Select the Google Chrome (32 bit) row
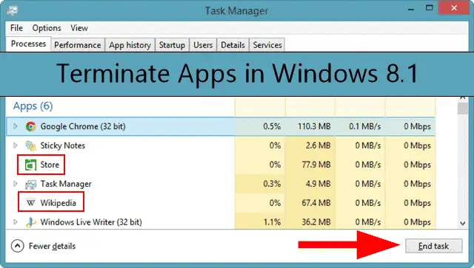This screenshot has width=474, height=268. pyautogui.click(x=221, y=126)
